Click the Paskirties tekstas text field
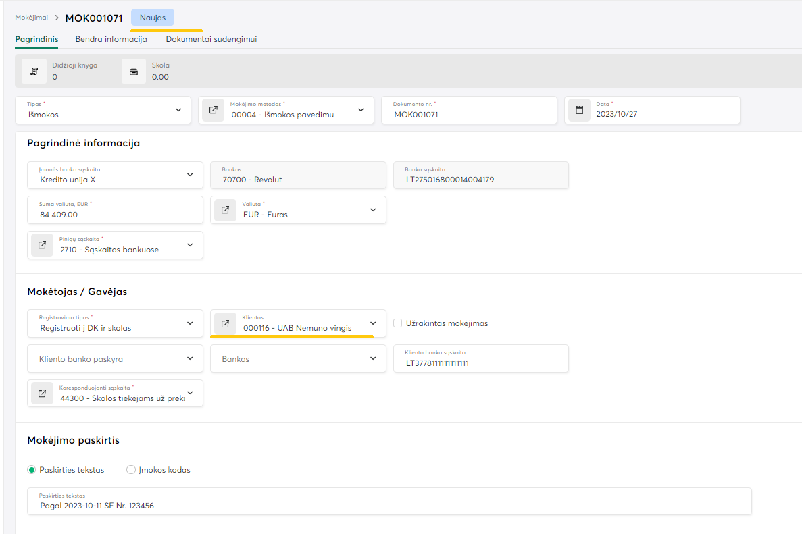 coord(389,505)
